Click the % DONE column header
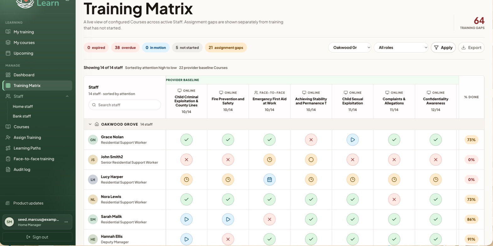 [x=471, y=97]
